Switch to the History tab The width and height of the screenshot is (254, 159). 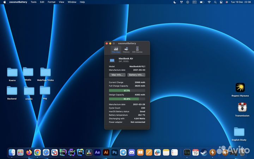[x=126, y=50]
